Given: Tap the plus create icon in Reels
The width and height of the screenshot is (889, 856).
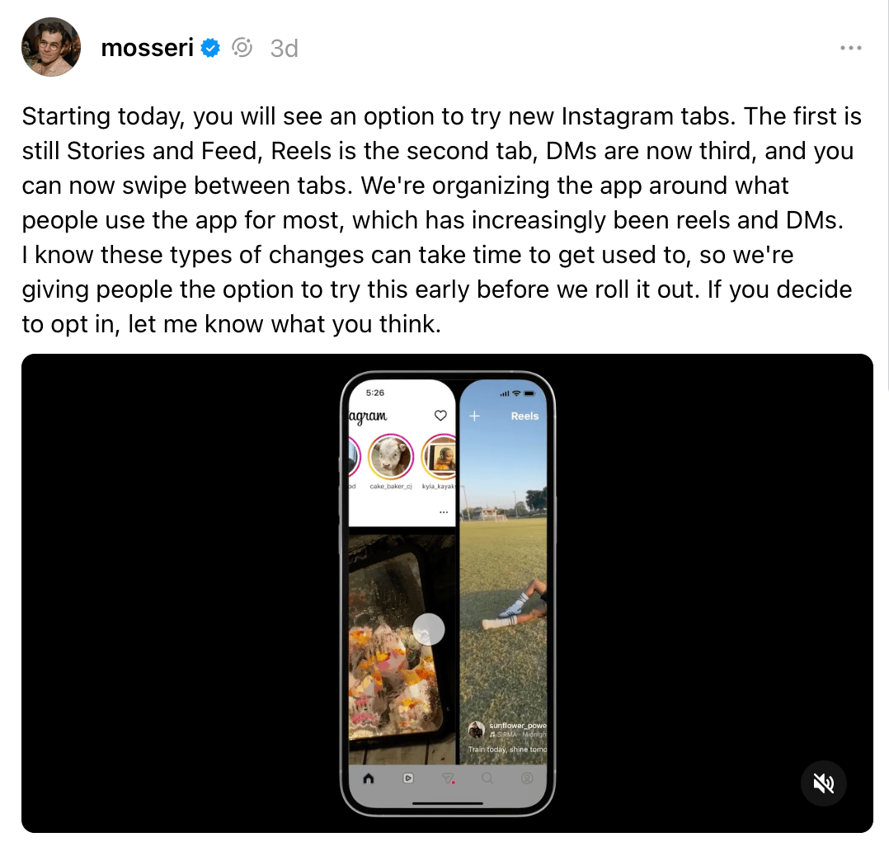Looking at the screenshot, I should click(x=474, y=416).
